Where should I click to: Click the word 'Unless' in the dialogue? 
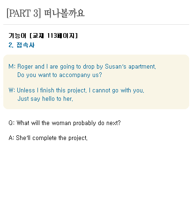[x=26, y=91]
